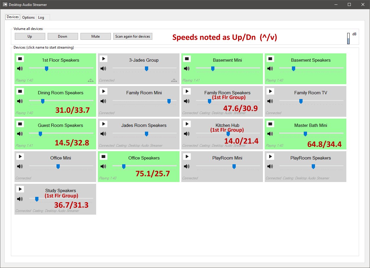Click Desktop Audio Streamer title bar icon

(x=5, y=5)
